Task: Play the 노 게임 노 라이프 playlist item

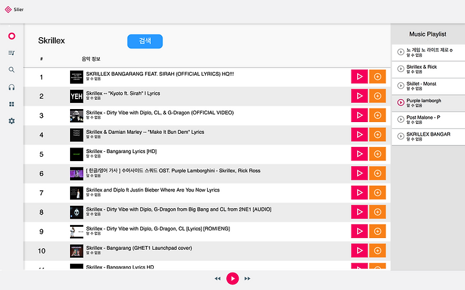Action: point(401,52)
